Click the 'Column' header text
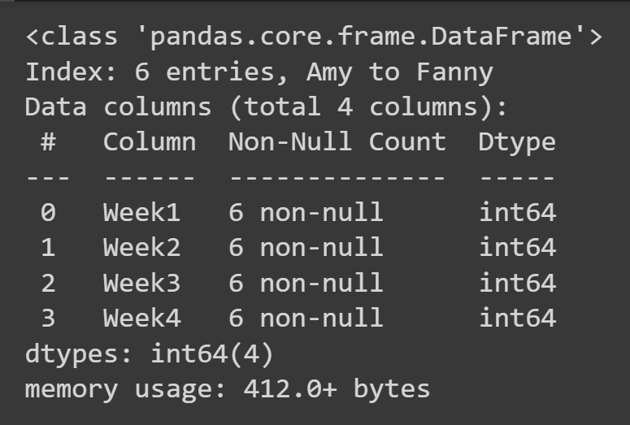The image size is (630, 425). pyautogui.click(x=149, y=142)
